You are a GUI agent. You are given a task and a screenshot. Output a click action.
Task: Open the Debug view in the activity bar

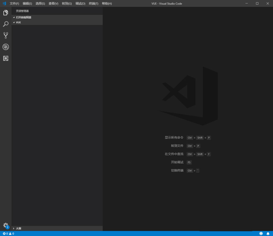coord(5,47)
